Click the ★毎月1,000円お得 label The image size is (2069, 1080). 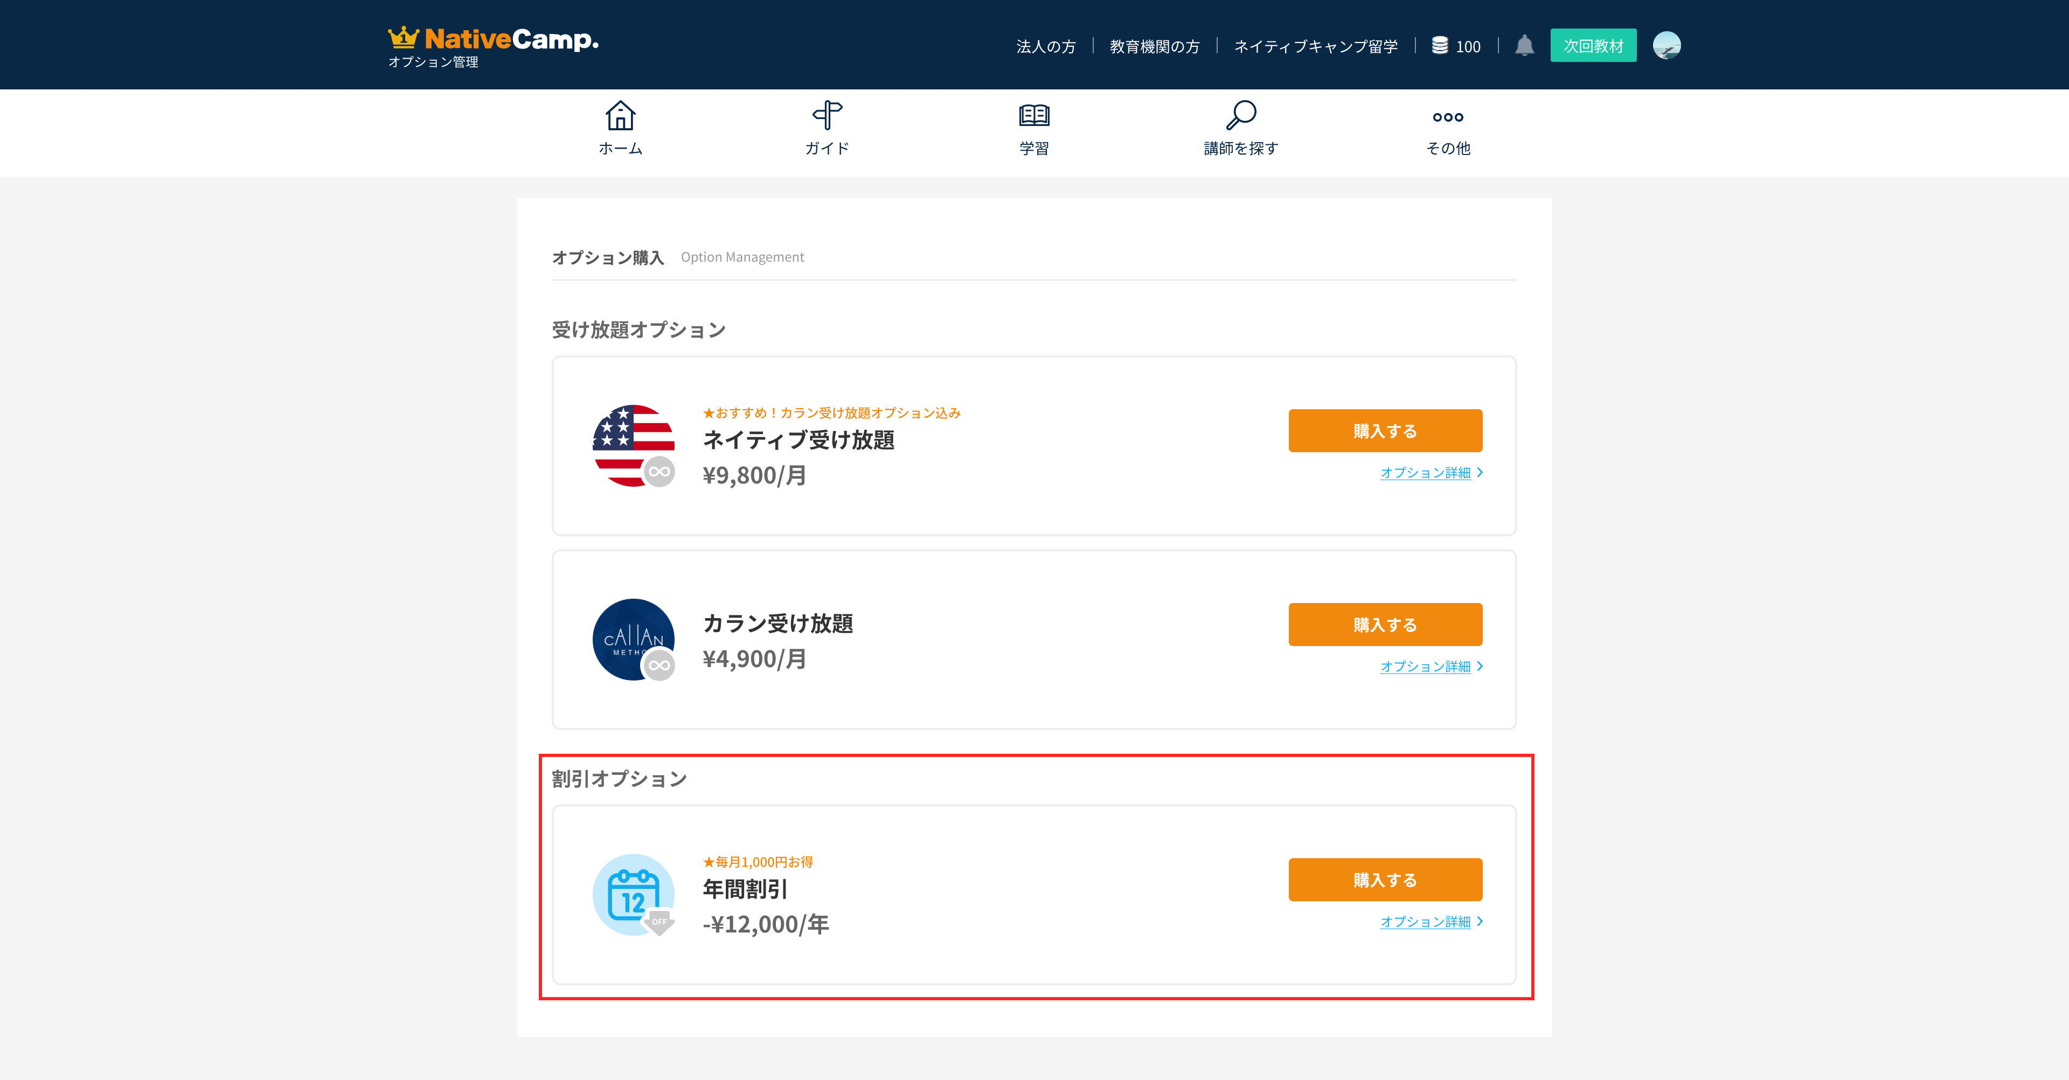pos(758,862)
